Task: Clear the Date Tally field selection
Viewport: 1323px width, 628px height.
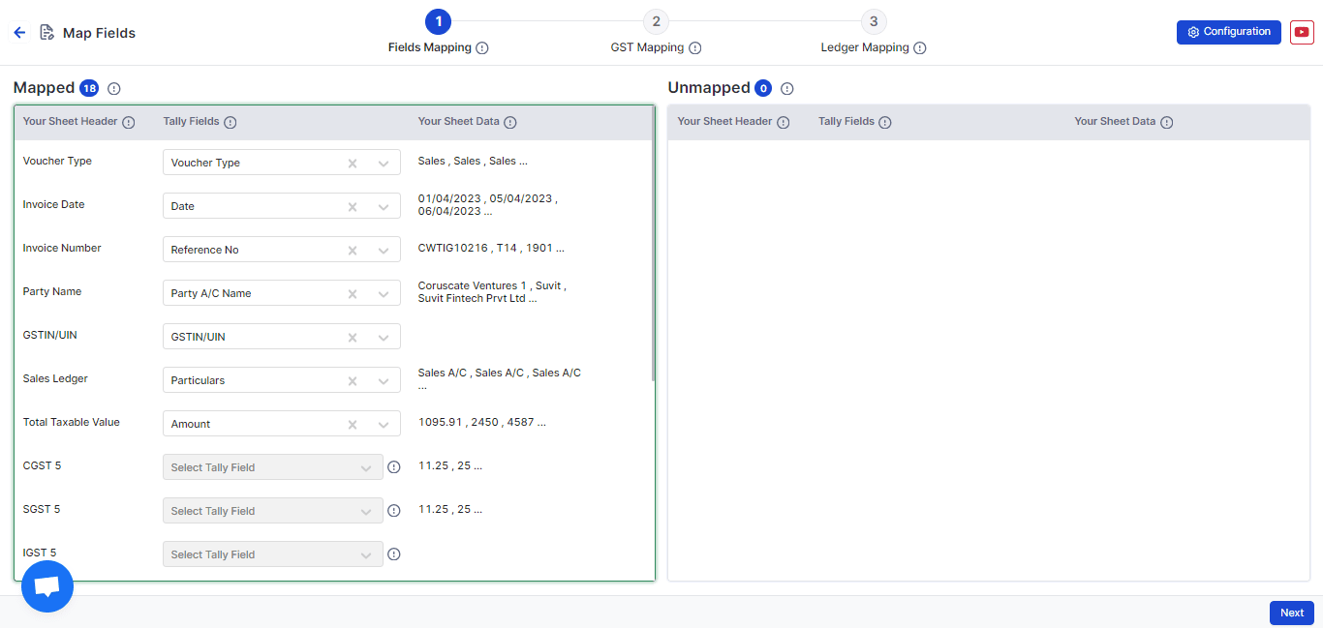Action: (x=353, y=206)
